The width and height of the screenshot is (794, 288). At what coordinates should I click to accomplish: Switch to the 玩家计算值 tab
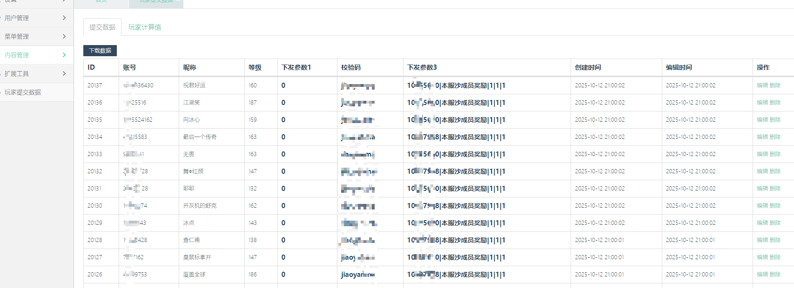145,27
